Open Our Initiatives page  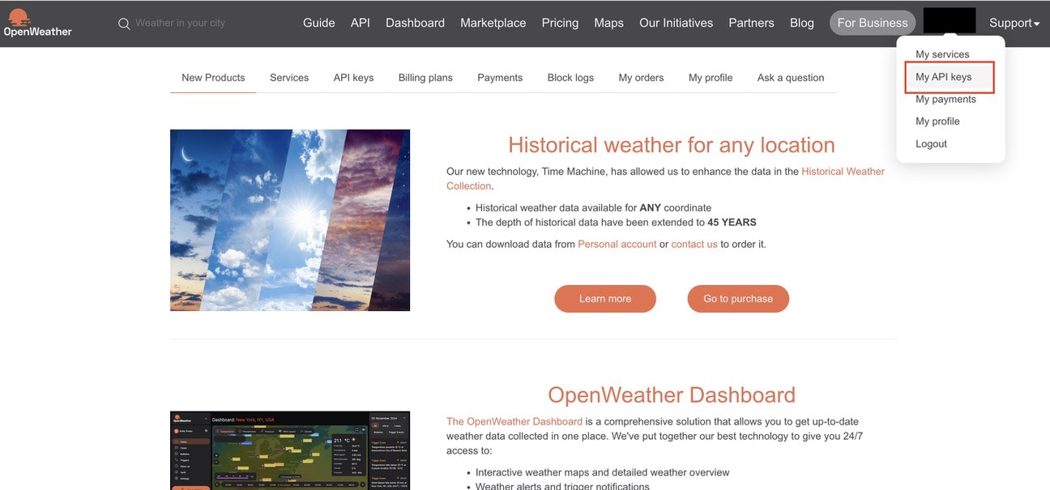676,23
